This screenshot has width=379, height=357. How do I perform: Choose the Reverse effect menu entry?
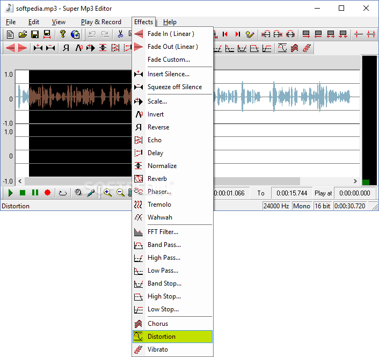(172, 127)
